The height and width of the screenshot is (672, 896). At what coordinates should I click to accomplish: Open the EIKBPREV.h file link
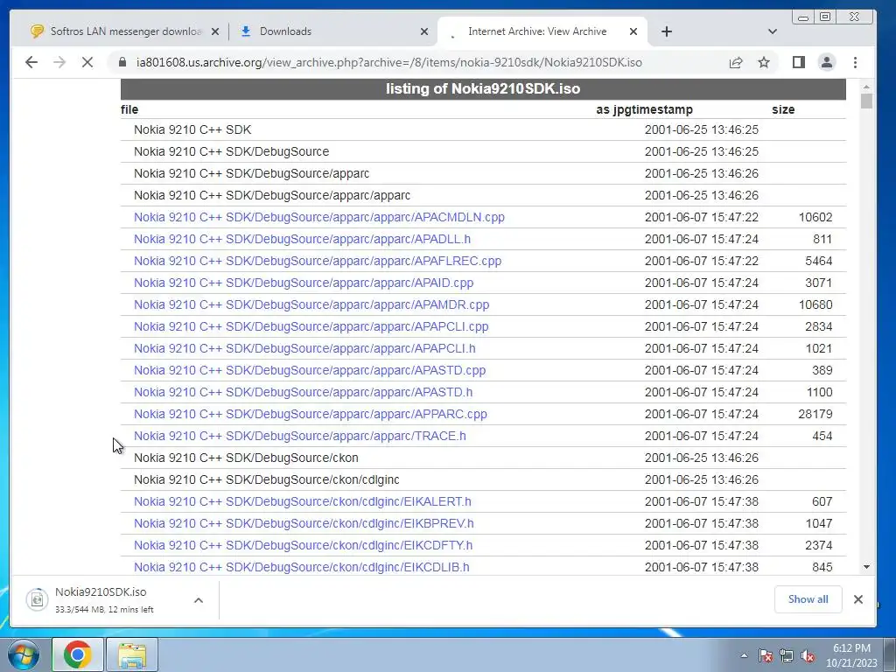pos(304,523)
